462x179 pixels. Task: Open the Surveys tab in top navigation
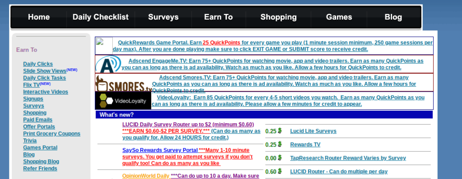tap(163, 17)
